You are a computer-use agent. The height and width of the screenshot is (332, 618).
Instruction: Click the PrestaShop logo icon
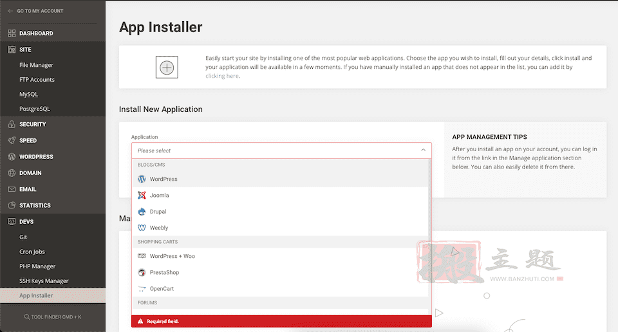point(142,272)
